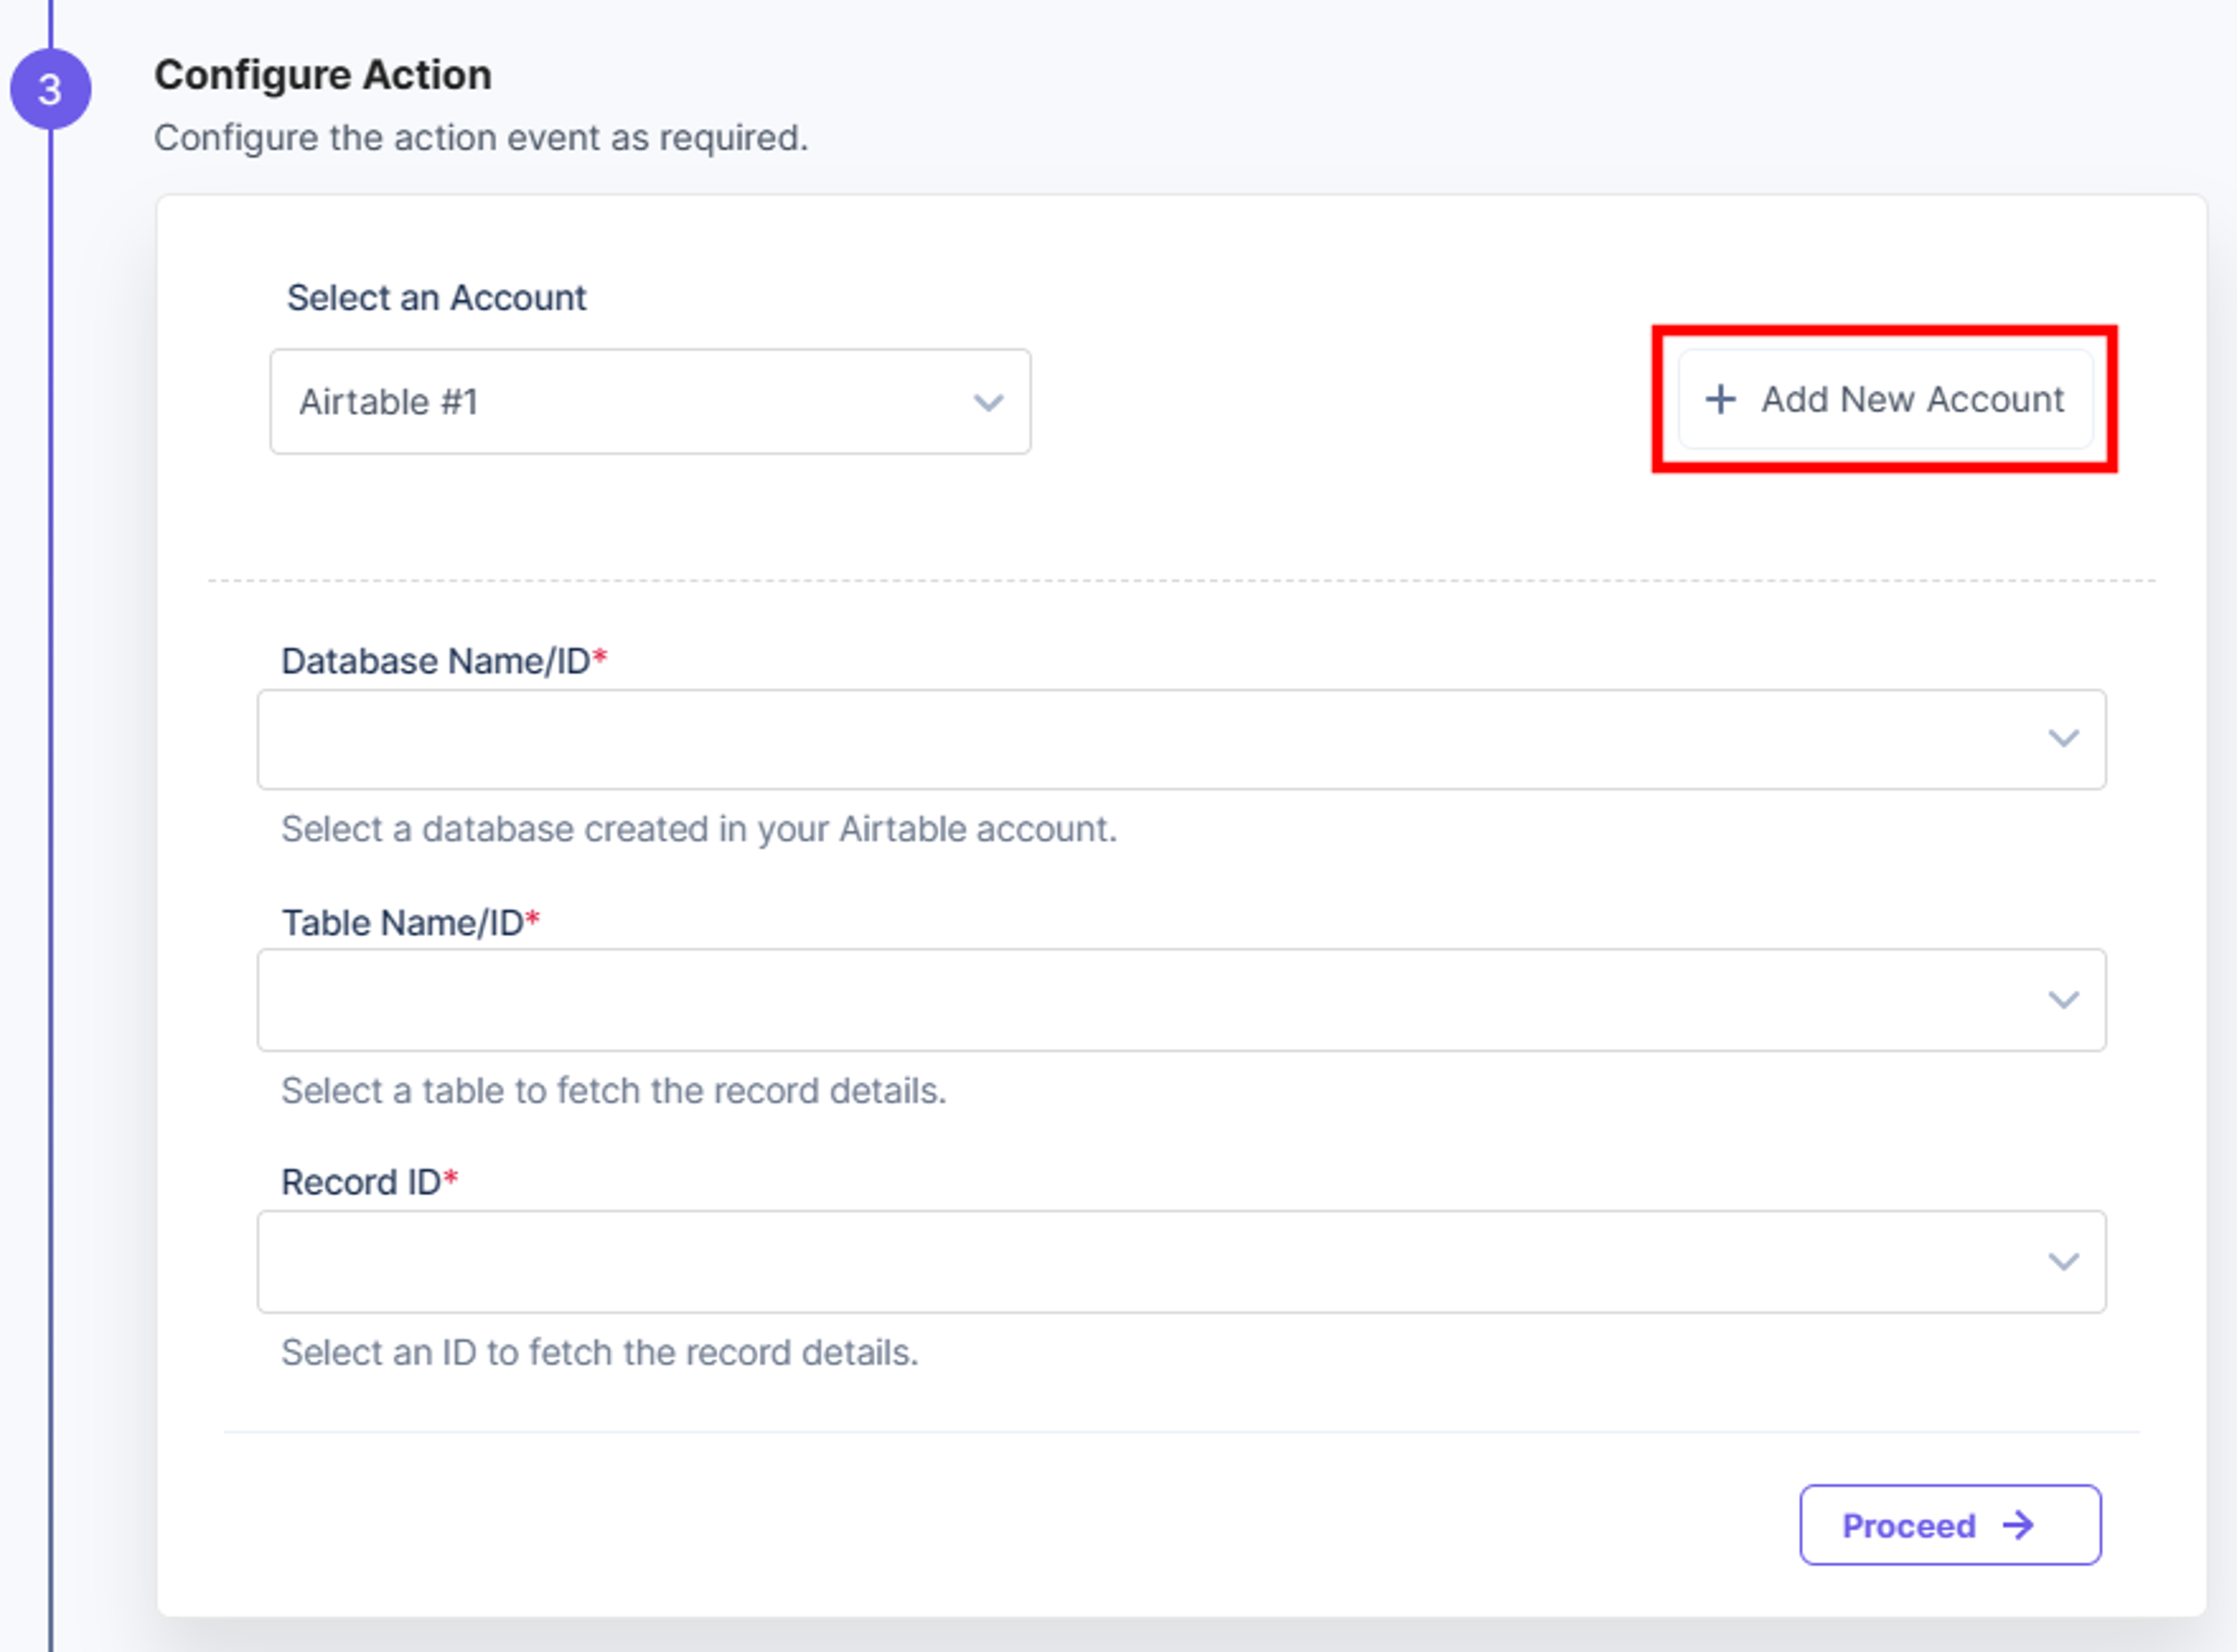
Task: Click the chevron in Database Name/ID field
Action: click(2063, 738)
